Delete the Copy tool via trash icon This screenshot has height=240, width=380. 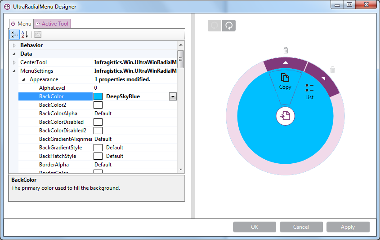(286, 50)
